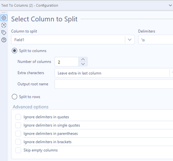Click the three-dot handle above the sidebar icons
The image size is (173, 161).
tap(3, 13)
